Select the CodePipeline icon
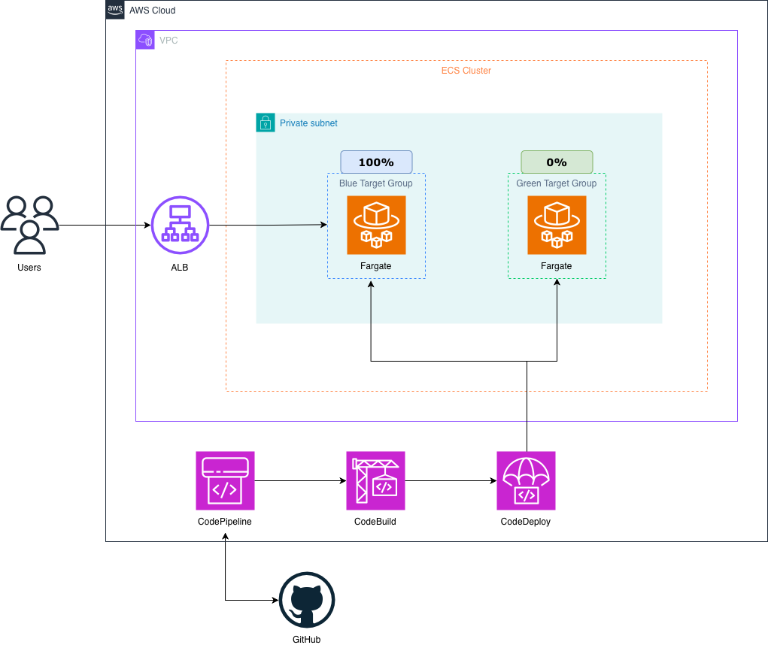The height and width of the screenshot is (651, 768). 225,480
